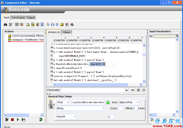Viewport: 183px width, 128px height.
Task: Open the Output tab
Action: (x=30, y=18)
